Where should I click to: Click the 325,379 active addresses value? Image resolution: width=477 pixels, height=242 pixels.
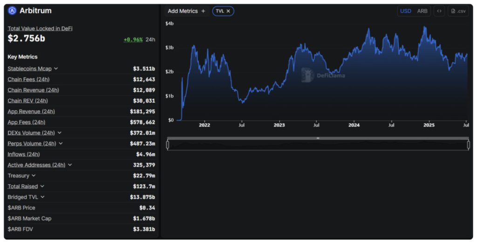(x=144, y=165)
